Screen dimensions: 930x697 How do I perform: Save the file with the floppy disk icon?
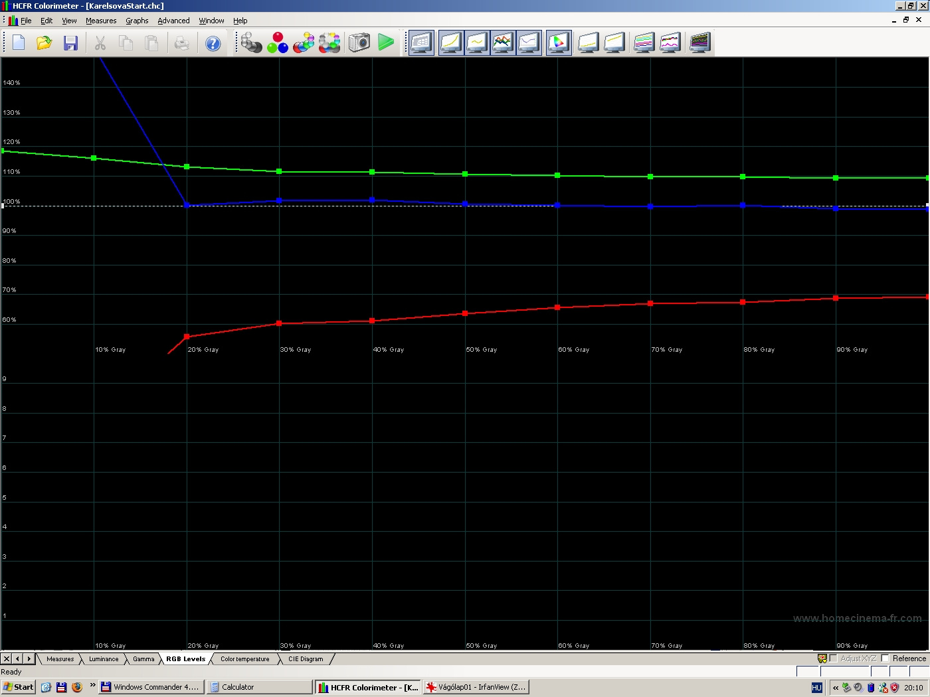point(70,43)
